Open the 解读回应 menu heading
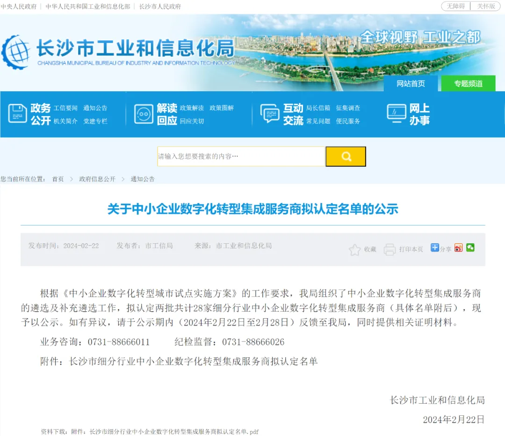This screenshot has height=436, width=505. [x=167, y=114]
